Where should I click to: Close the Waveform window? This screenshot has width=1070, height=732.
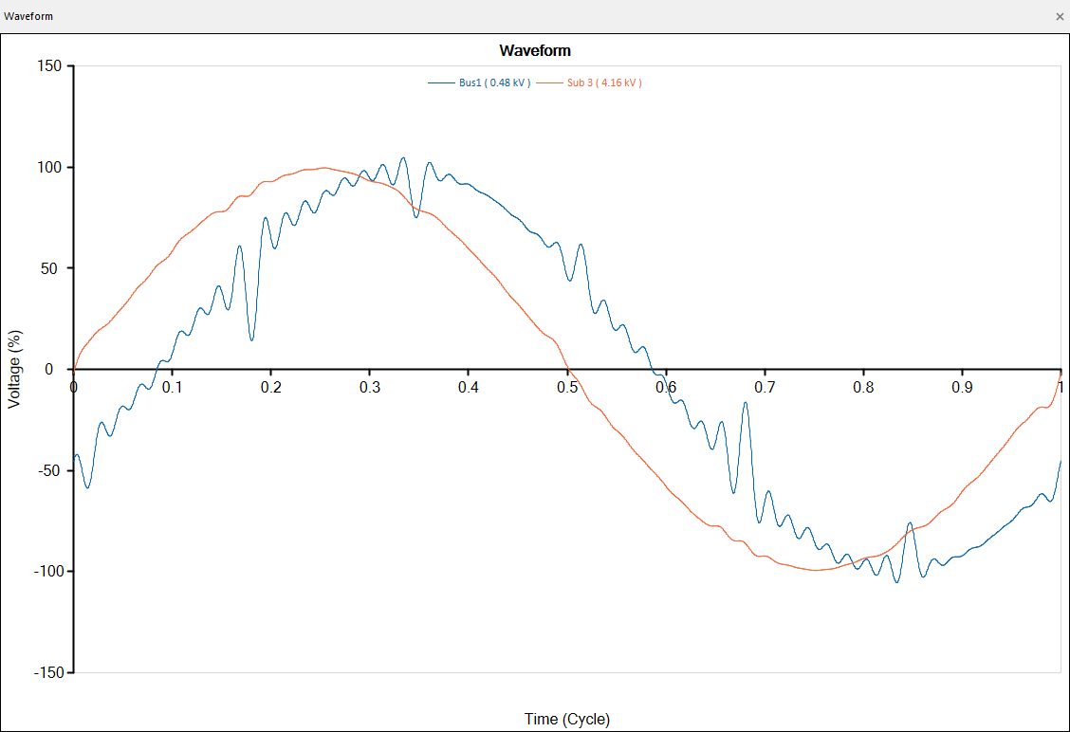[x=1060, y=16]
